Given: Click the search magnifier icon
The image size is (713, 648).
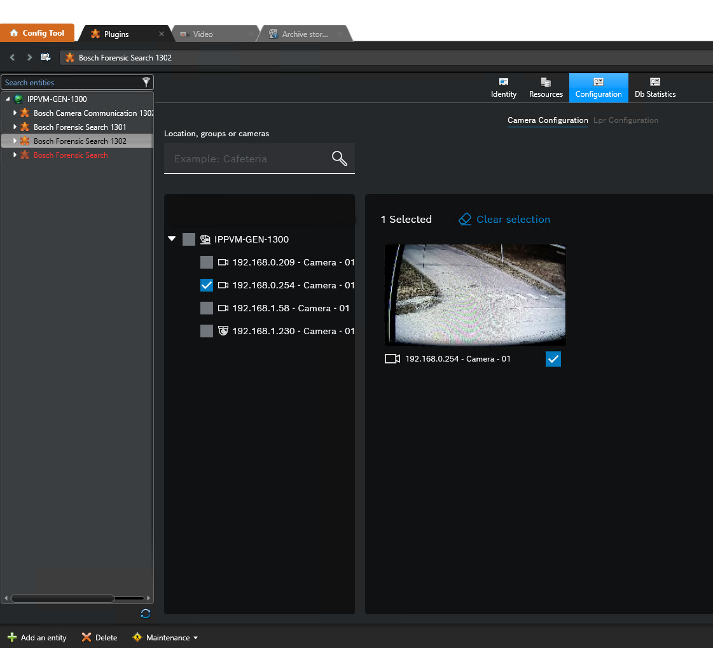Looking at the screenshot, I should (340, 158).
